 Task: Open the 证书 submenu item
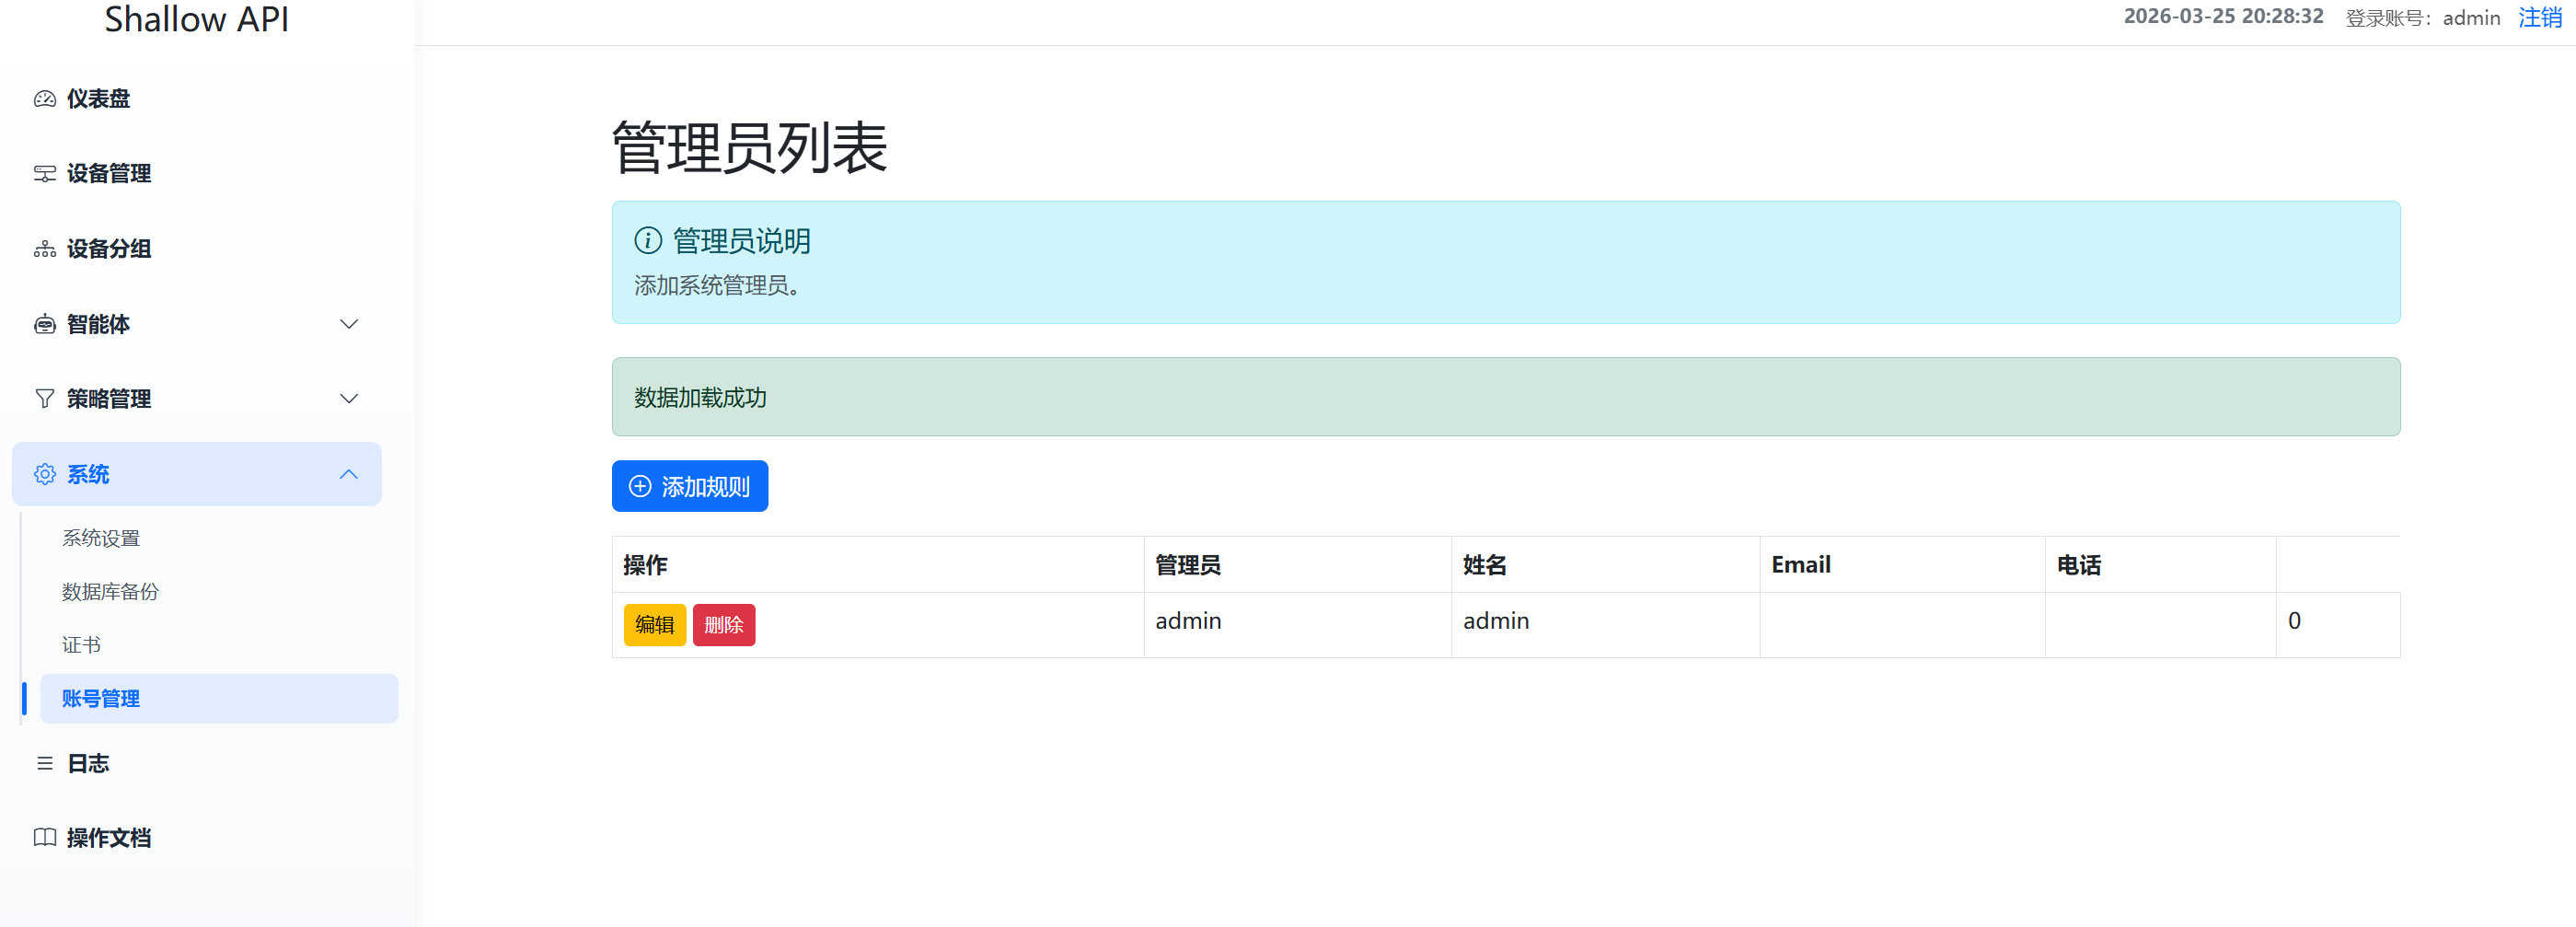click(x=81, y=645)
